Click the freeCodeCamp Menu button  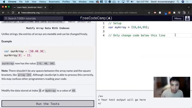pos(178,18)
